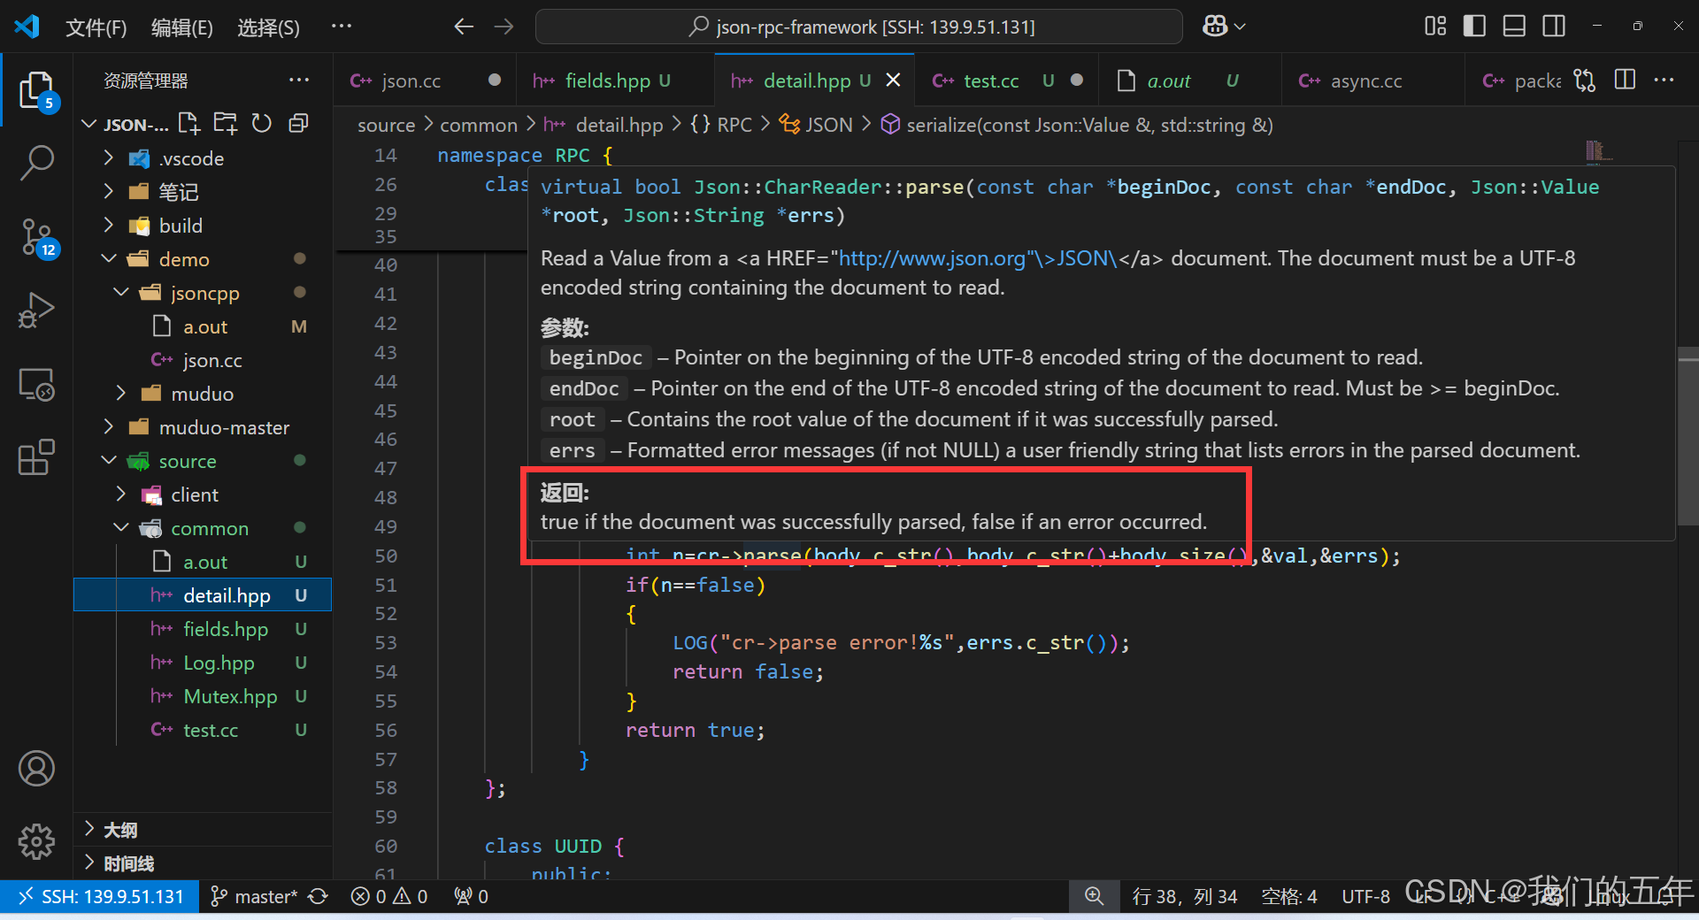
Task: Expand the muduo-master folder
Action: click(202, 427)
